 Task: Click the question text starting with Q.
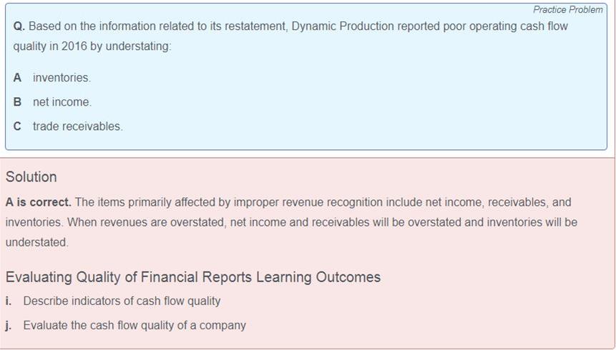(290, 36)
